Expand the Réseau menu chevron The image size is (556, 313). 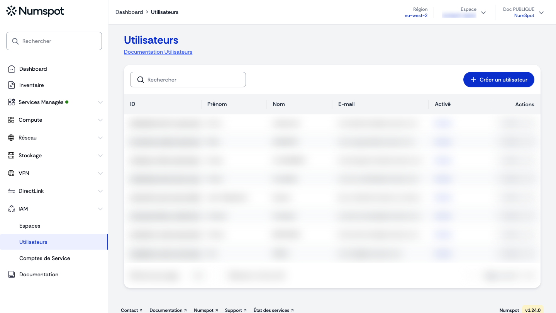[x=100, y=138]
